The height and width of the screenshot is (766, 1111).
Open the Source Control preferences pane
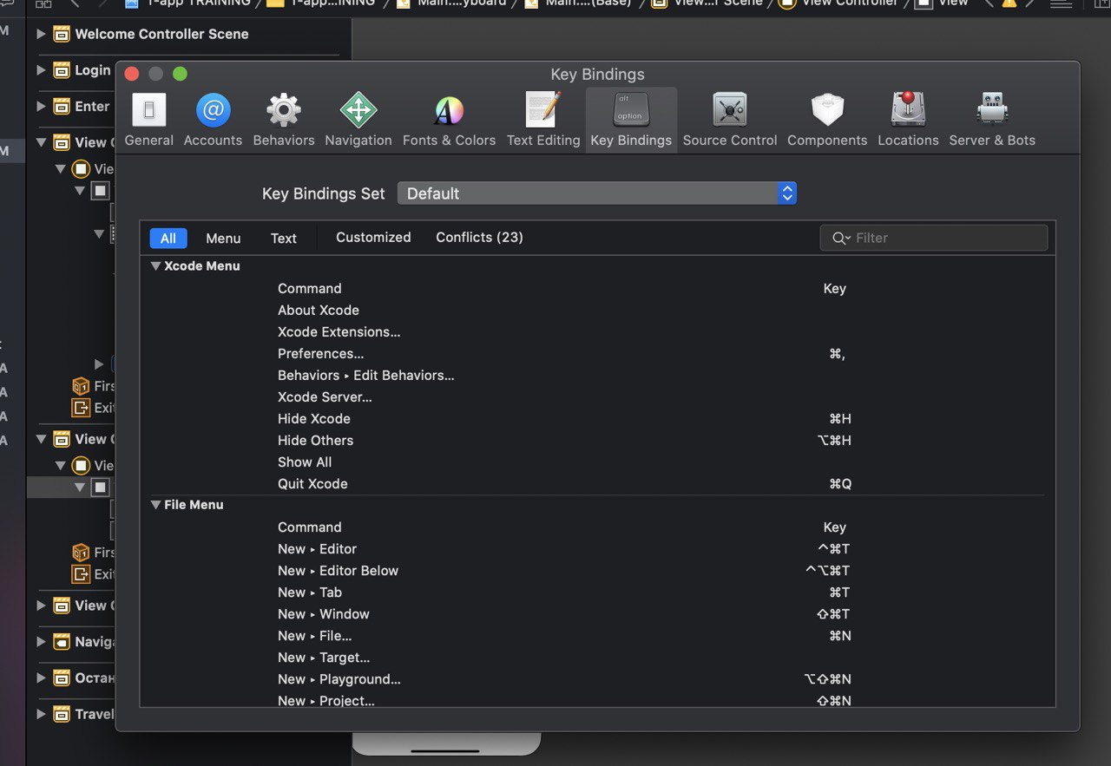730,120
